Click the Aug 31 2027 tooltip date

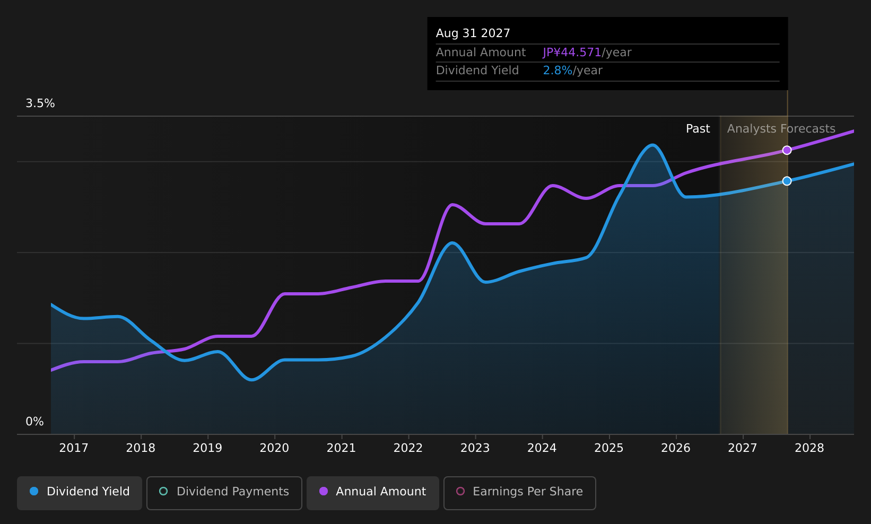point(473,33)
